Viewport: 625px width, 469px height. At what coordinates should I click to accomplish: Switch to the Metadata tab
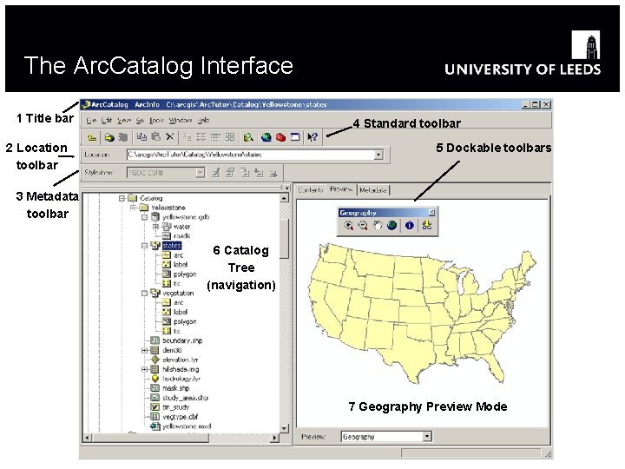(x=373, y=190)
